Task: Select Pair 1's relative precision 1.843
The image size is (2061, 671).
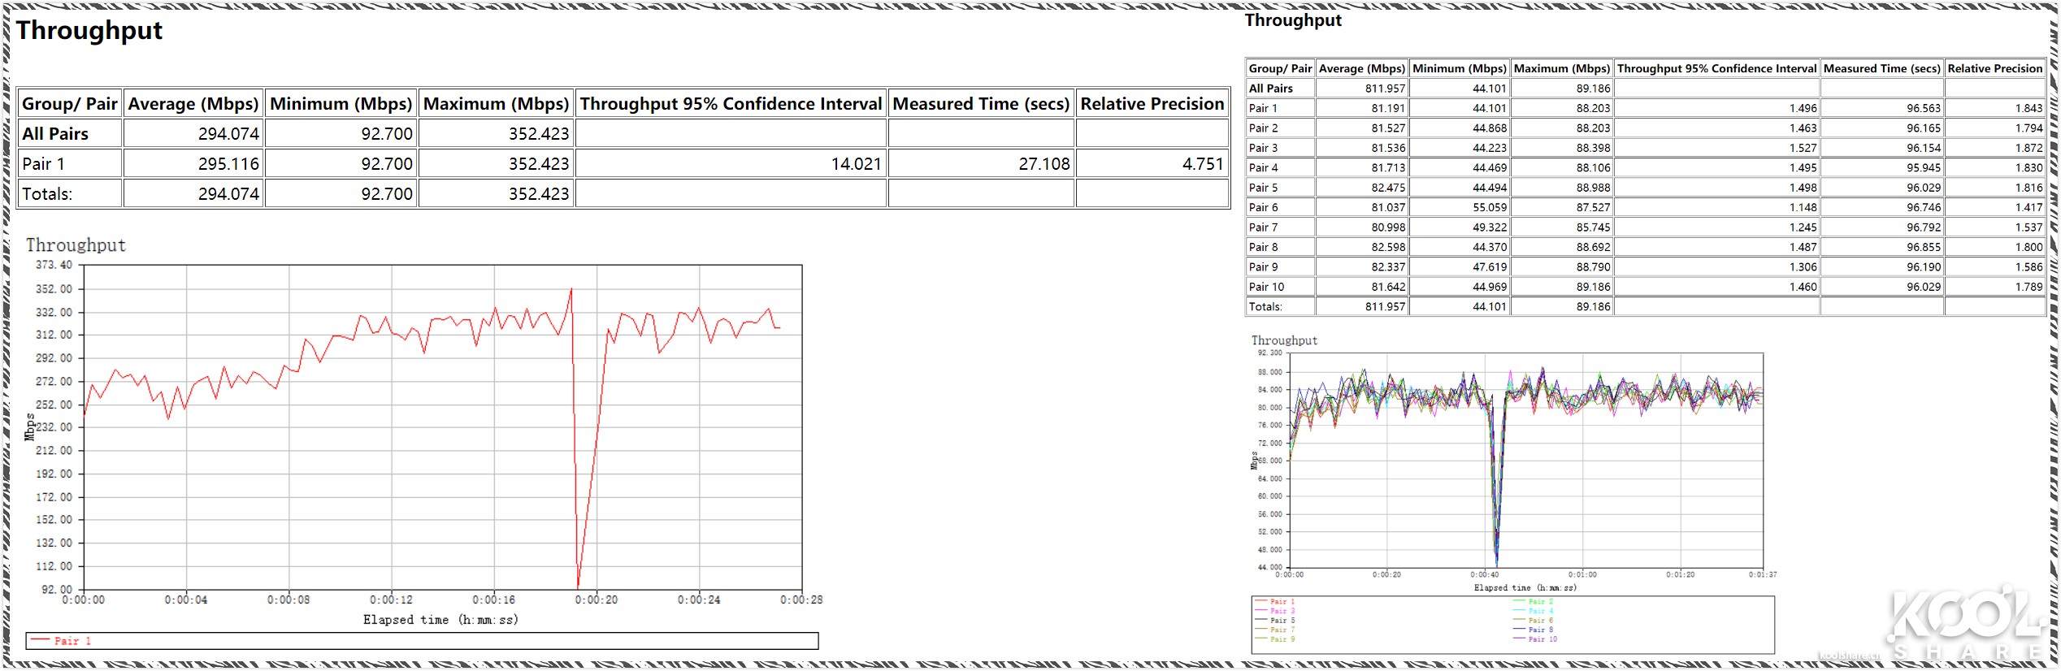Action: 2028,108
